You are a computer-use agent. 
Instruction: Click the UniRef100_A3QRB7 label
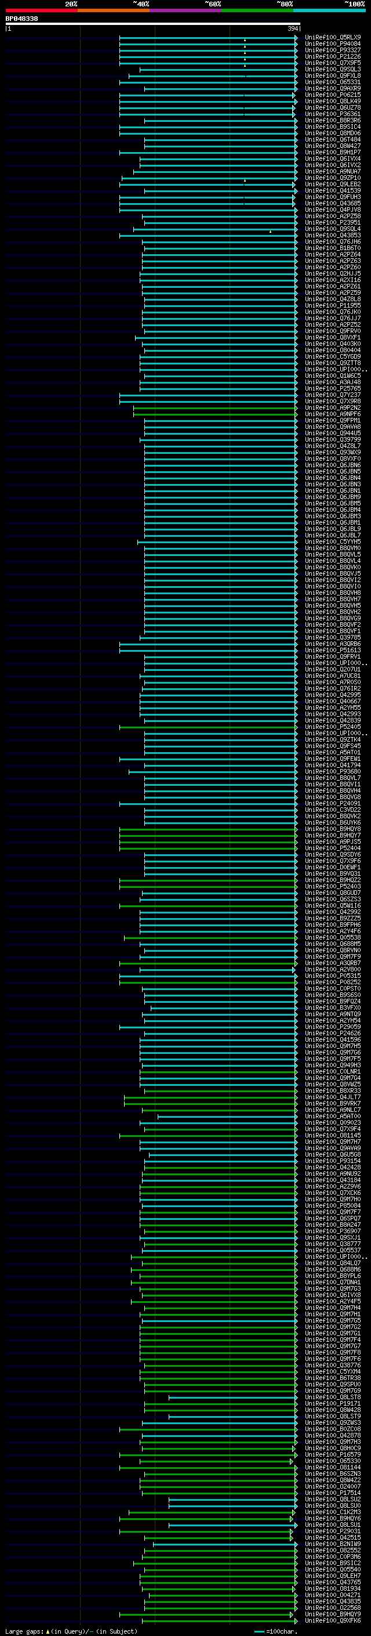click(x=333, y=963)
